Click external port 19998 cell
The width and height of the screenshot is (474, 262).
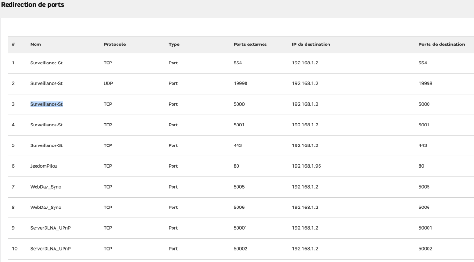(x=241, y=84)
